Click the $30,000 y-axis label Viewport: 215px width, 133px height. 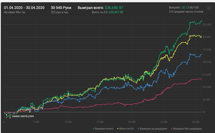(207, 37)
